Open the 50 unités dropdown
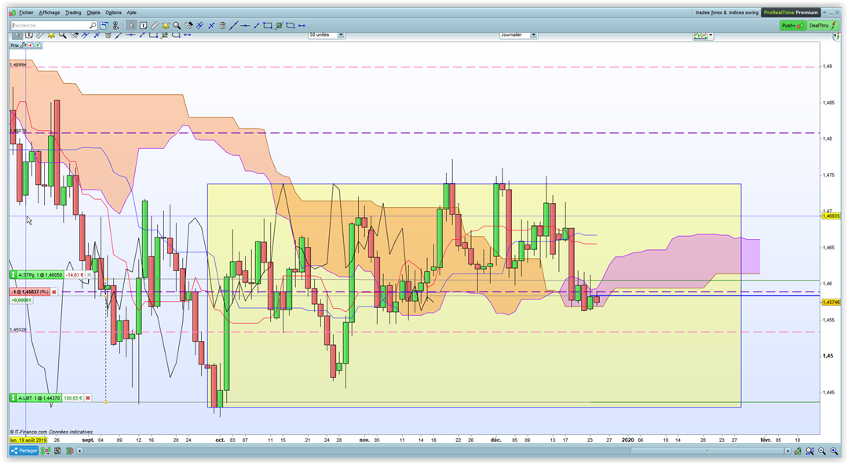Image resolution: width=848 pixels, height=464 pixels. coord(327,34)
